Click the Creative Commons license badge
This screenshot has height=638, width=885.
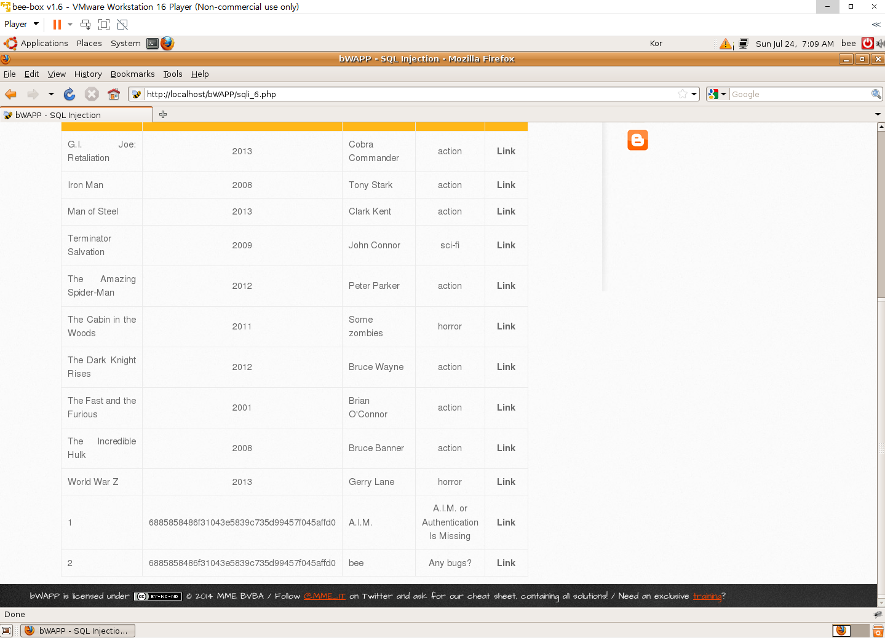pos(158,596)
